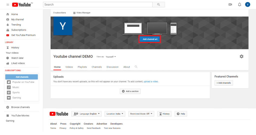Click the blue Add channels sidebar button
This screenshot has height=135, width=256.
point(21,77)
